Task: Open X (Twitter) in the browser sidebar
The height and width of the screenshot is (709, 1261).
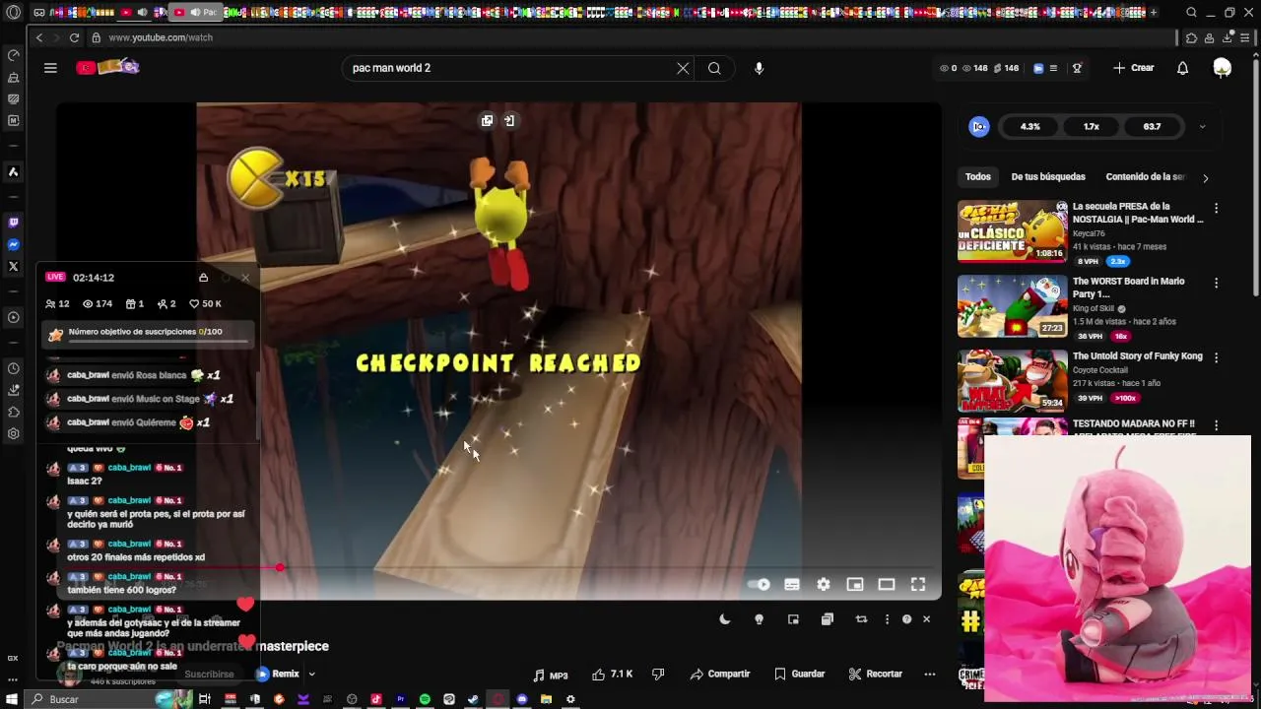Action: pyautogui.click(x=13, y=266)
